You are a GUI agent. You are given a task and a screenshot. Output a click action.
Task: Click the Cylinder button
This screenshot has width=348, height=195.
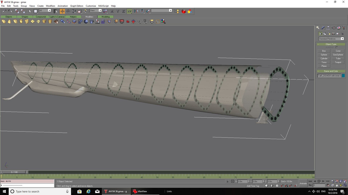coord(324,58)
